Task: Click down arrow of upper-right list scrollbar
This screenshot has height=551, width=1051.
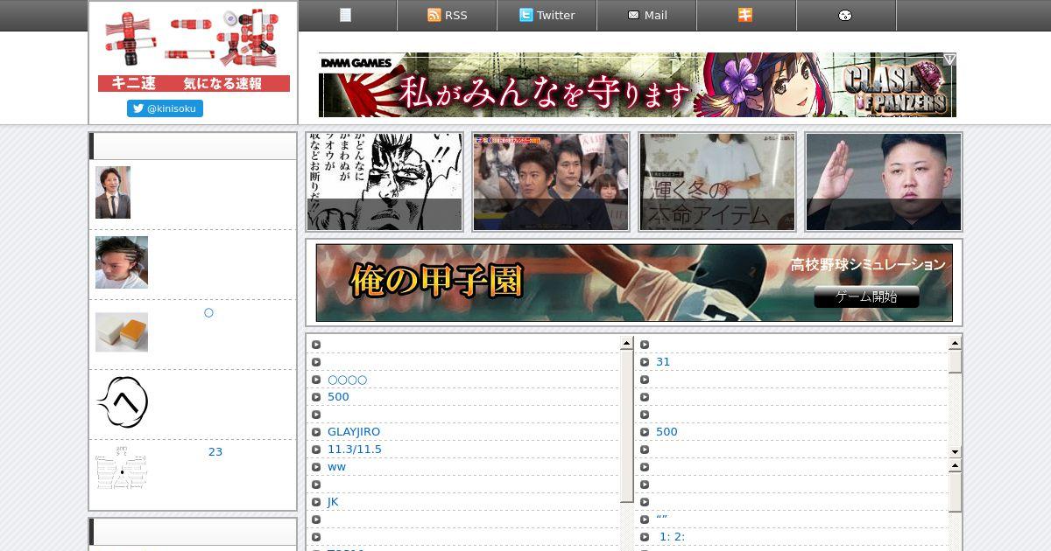Action: coord(956,452)
